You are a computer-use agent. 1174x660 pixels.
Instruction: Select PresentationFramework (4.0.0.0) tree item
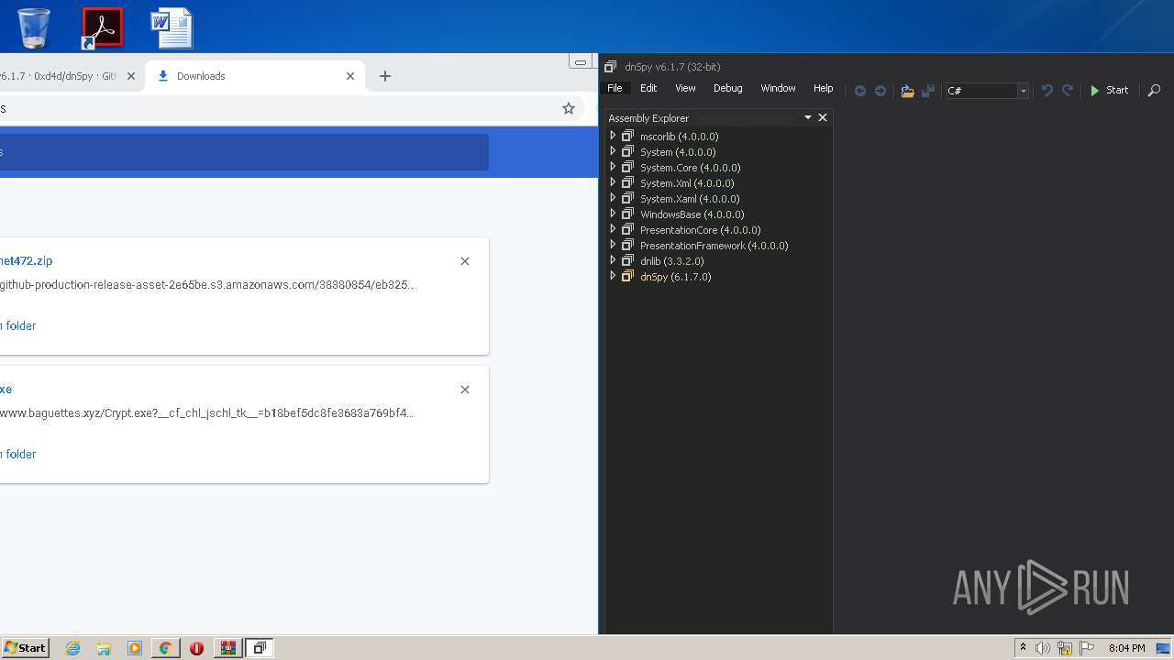click(714, 246)
